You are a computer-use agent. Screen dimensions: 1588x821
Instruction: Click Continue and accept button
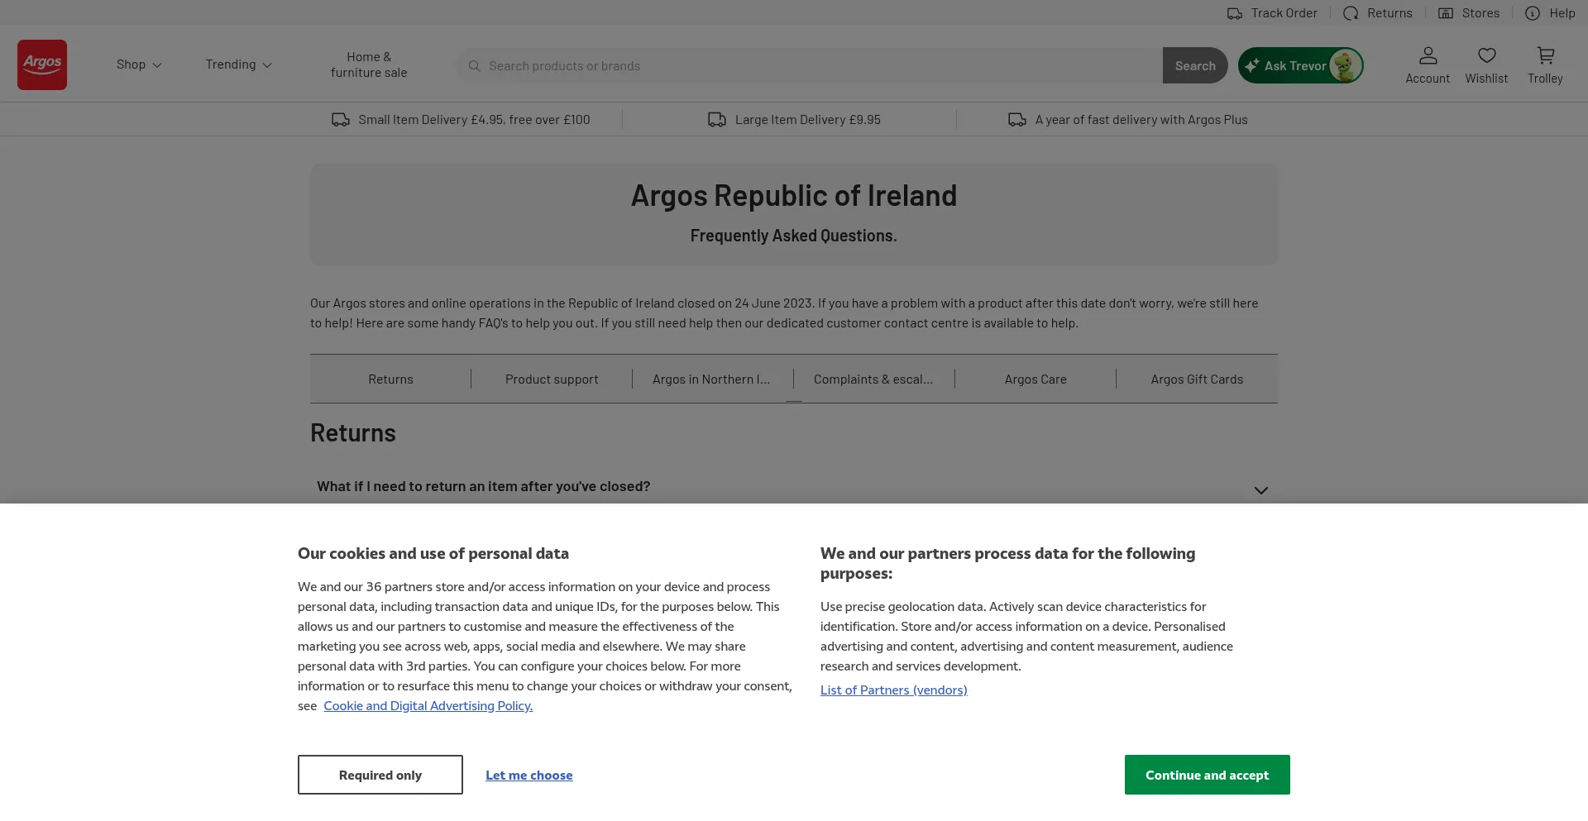[x=1207, y=775]
